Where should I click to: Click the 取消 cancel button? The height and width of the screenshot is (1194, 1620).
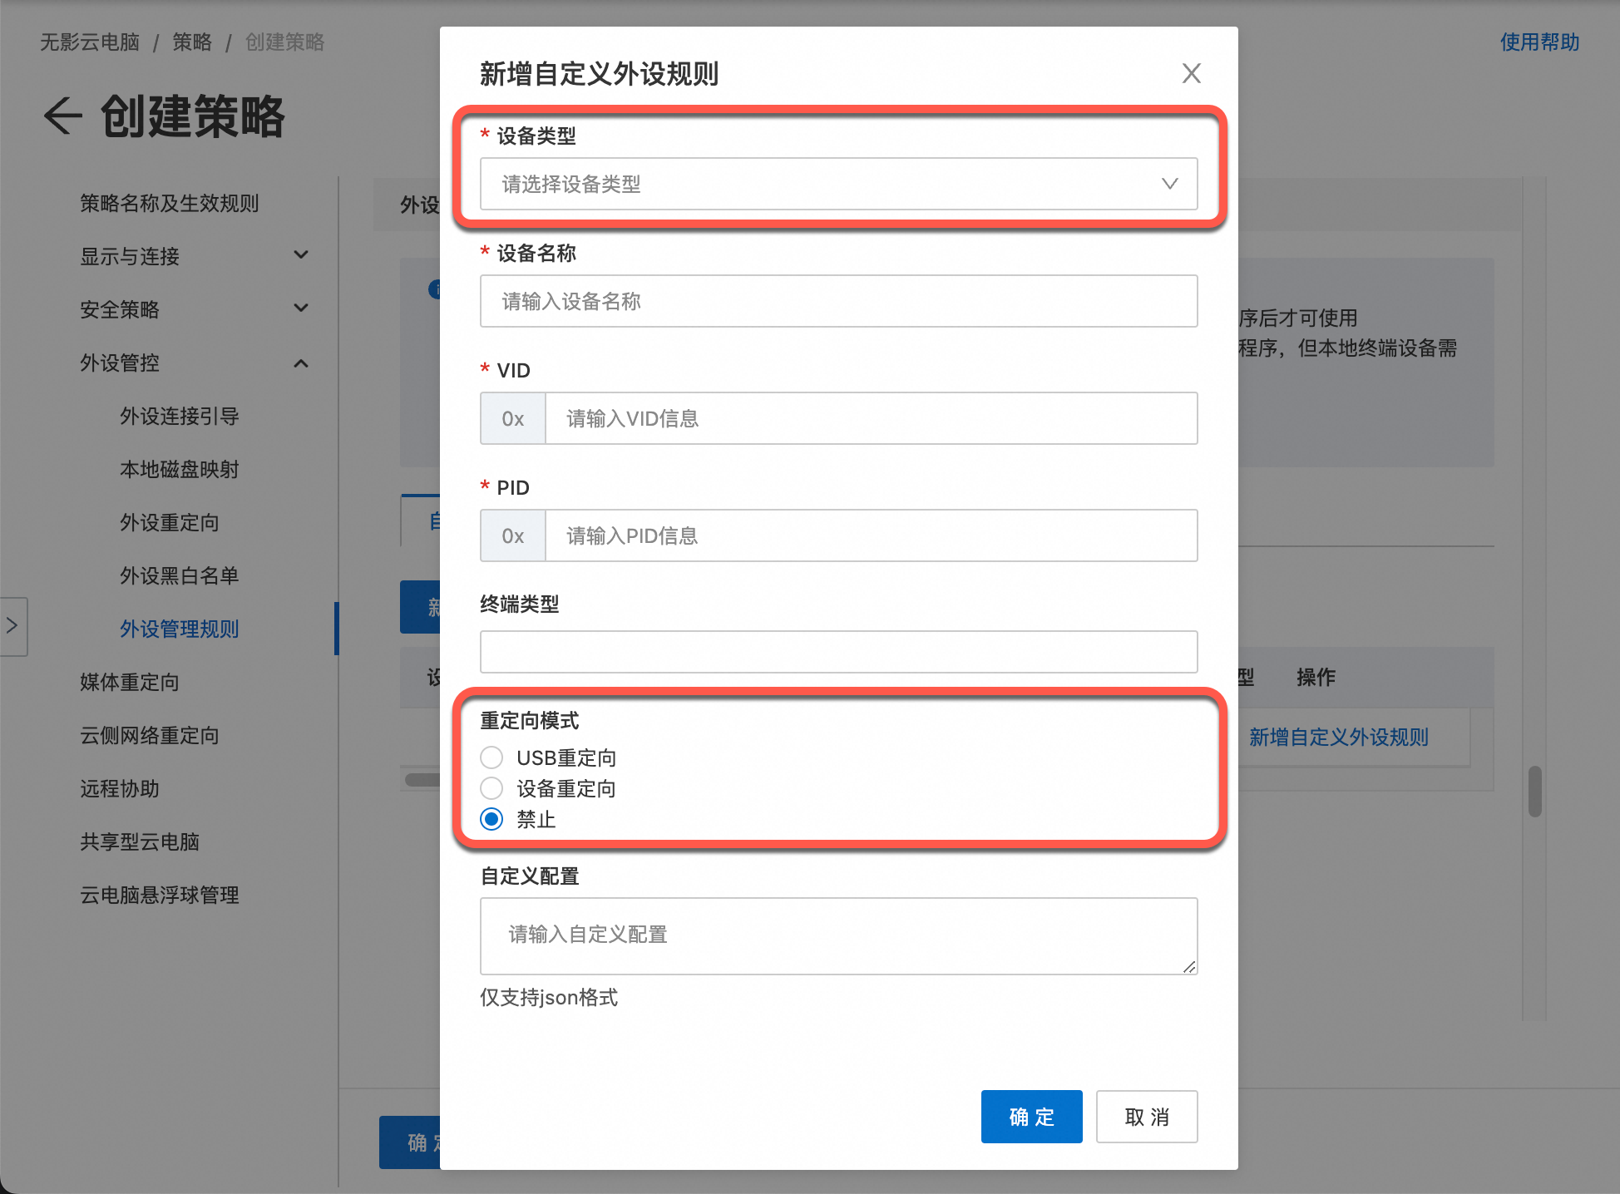[x=1146, y=1117]
